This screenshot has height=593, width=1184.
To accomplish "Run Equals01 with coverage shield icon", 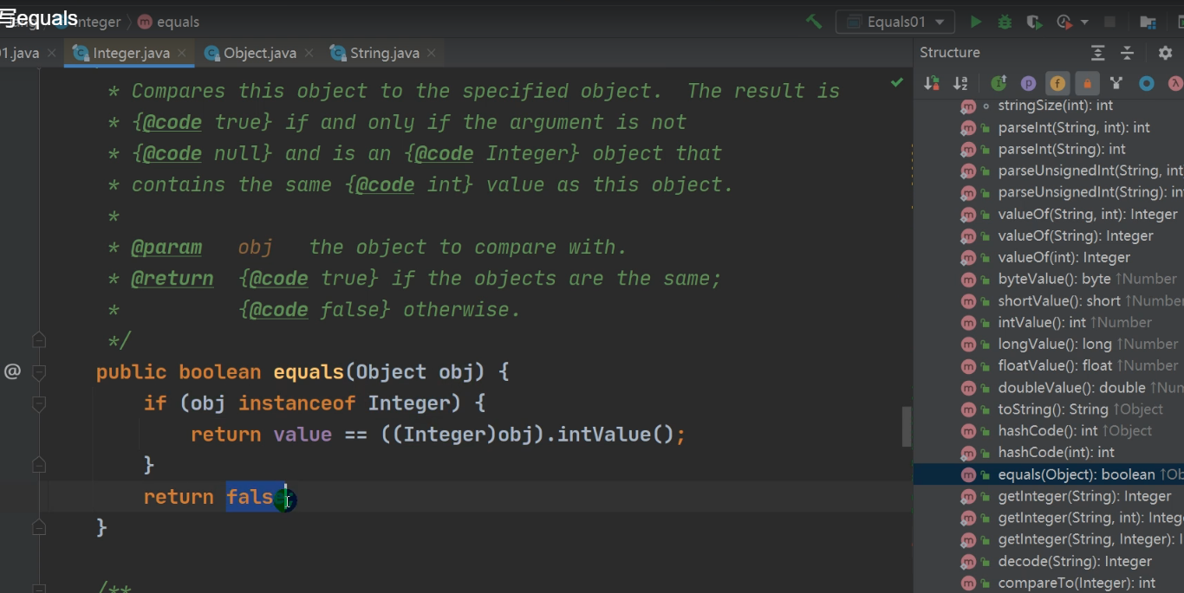I will (x=1033, y=22).
